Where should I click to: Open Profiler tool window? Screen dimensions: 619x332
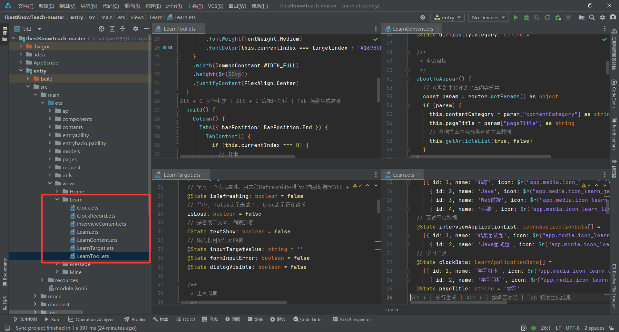coord(135,319)
